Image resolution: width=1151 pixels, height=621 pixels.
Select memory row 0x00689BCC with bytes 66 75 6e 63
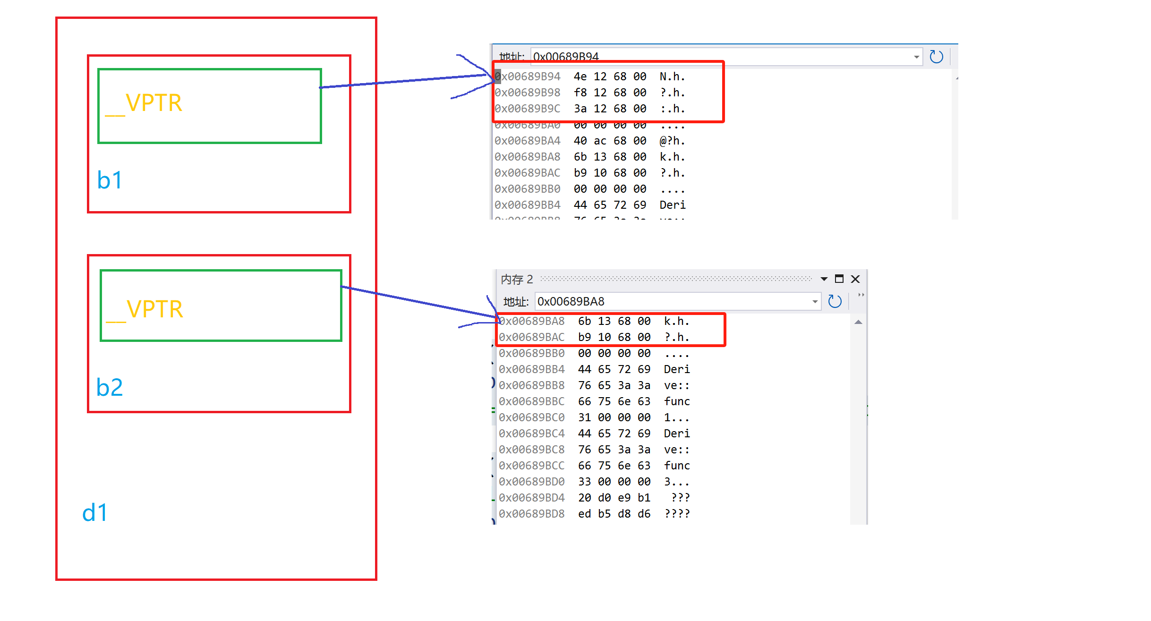[x=594, y=466]
